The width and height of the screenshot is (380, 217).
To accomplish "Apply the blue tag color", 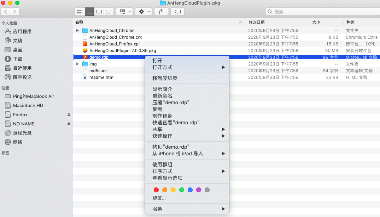I will coord(190,190).
